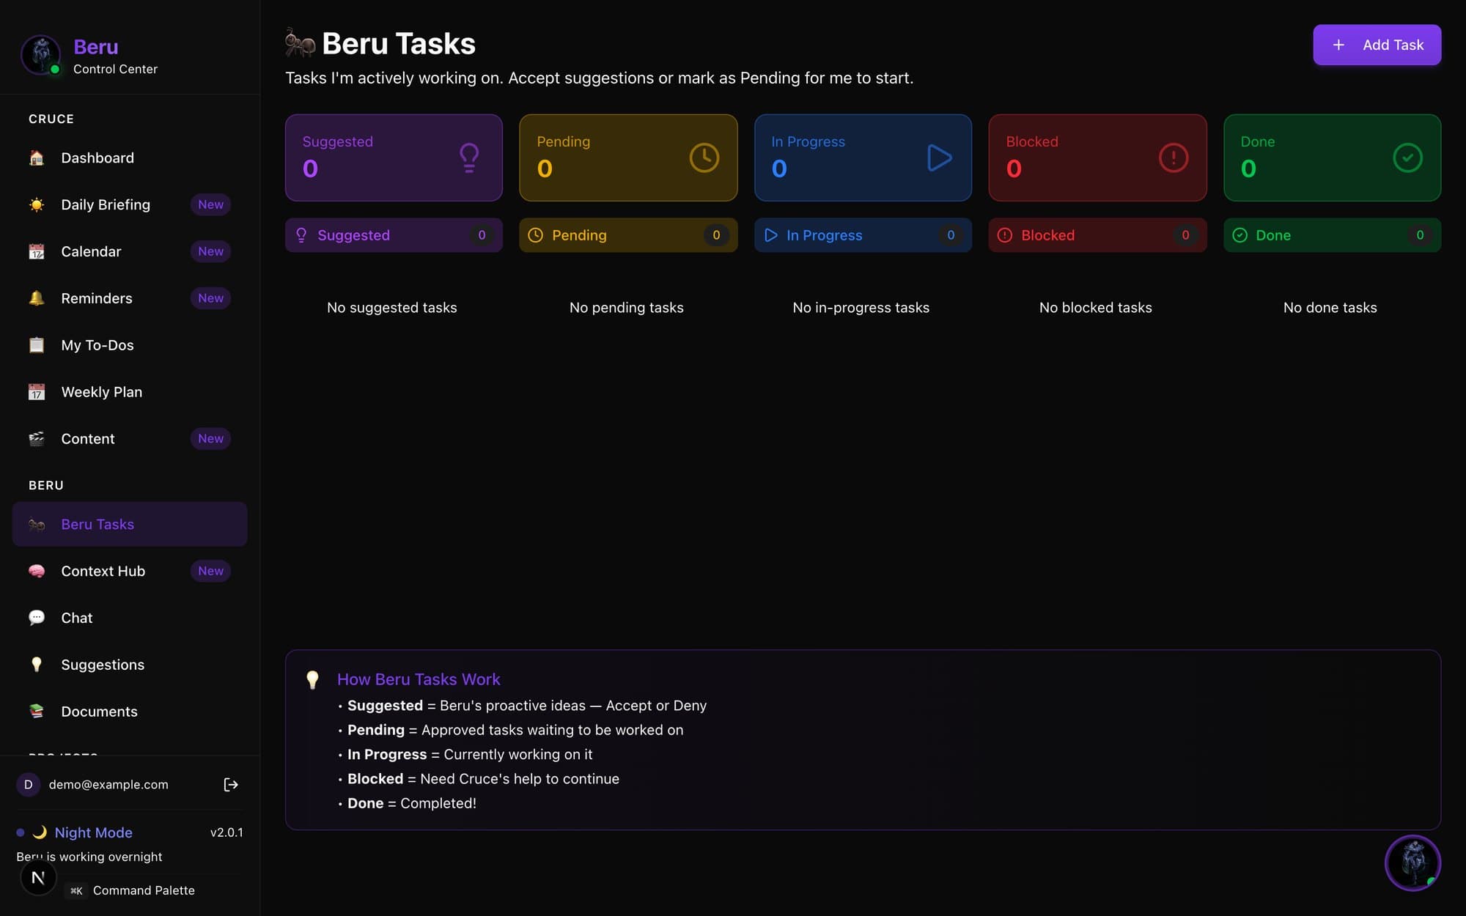The width and height of the screenshot is (1466, 916).
Task: Click the "How Beru Tasks Work" heading
Action: click(419, 679)
